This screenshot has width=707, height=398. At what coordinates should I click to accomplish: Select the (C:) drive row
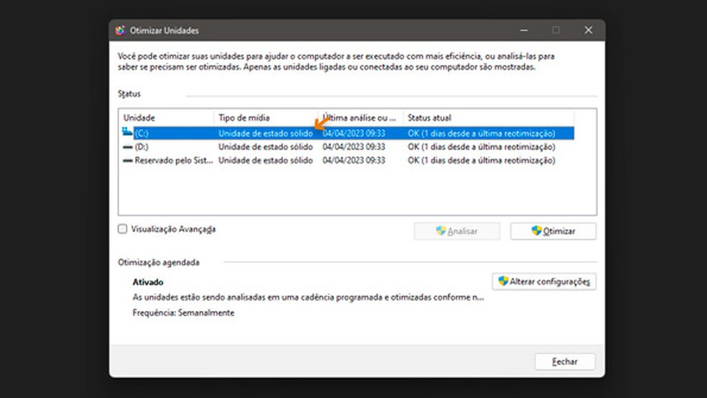(347, 133)
